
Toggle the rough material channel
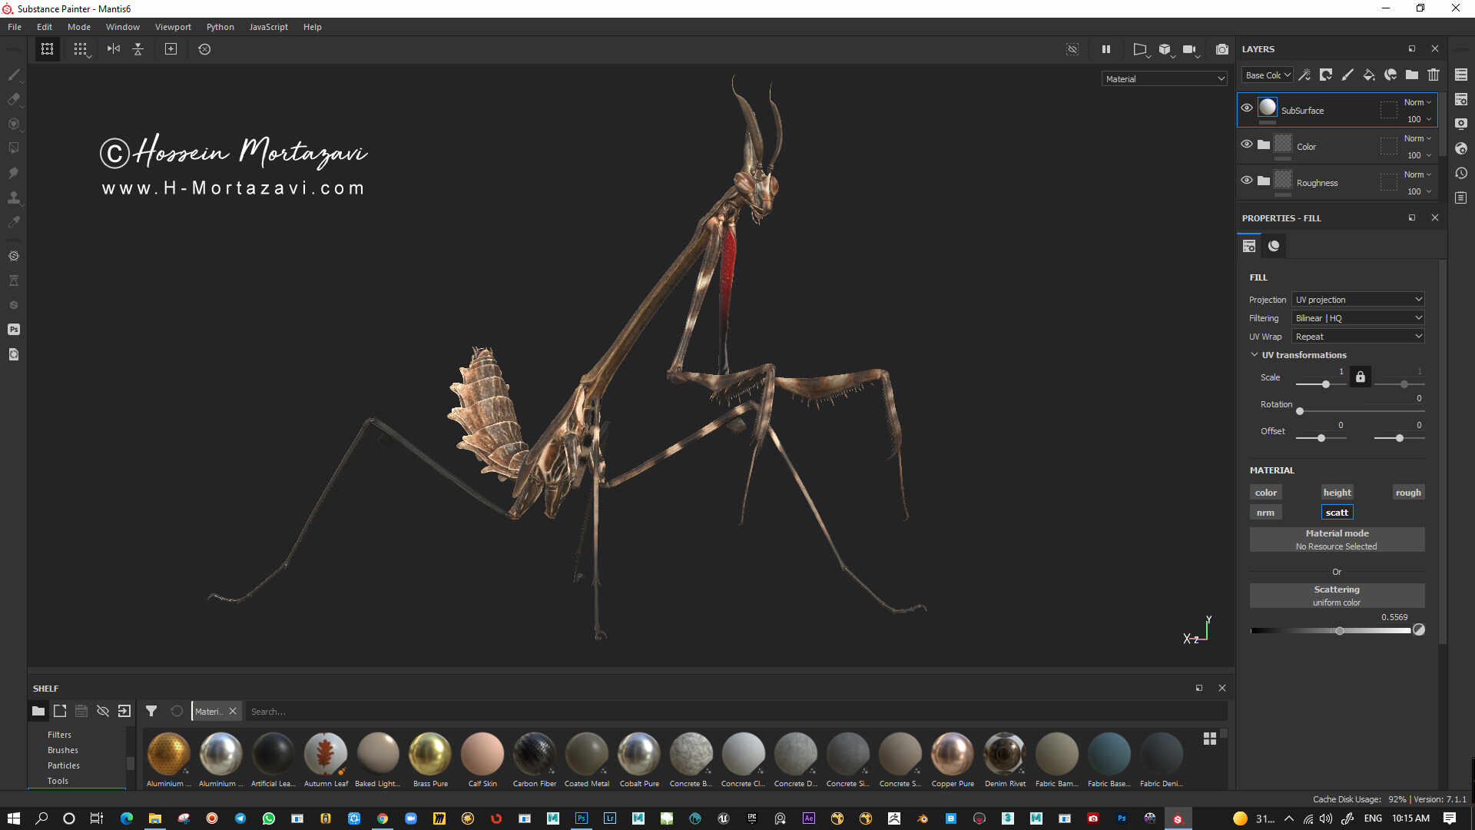tap(1408, 493)
